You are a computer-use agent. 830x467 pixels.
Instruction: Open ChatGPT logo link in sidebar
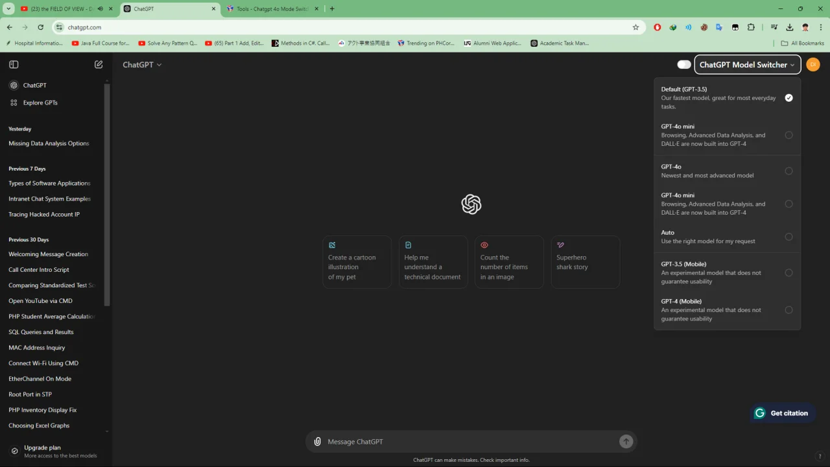coord(14,85)
